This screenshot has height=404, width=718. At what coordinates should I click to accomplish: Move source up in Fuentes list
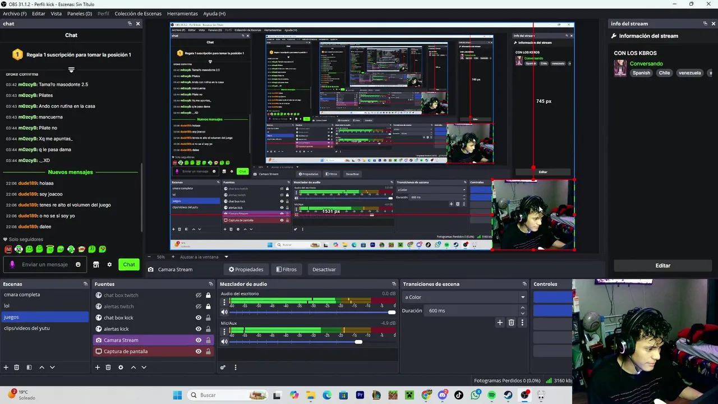point(133,368)
